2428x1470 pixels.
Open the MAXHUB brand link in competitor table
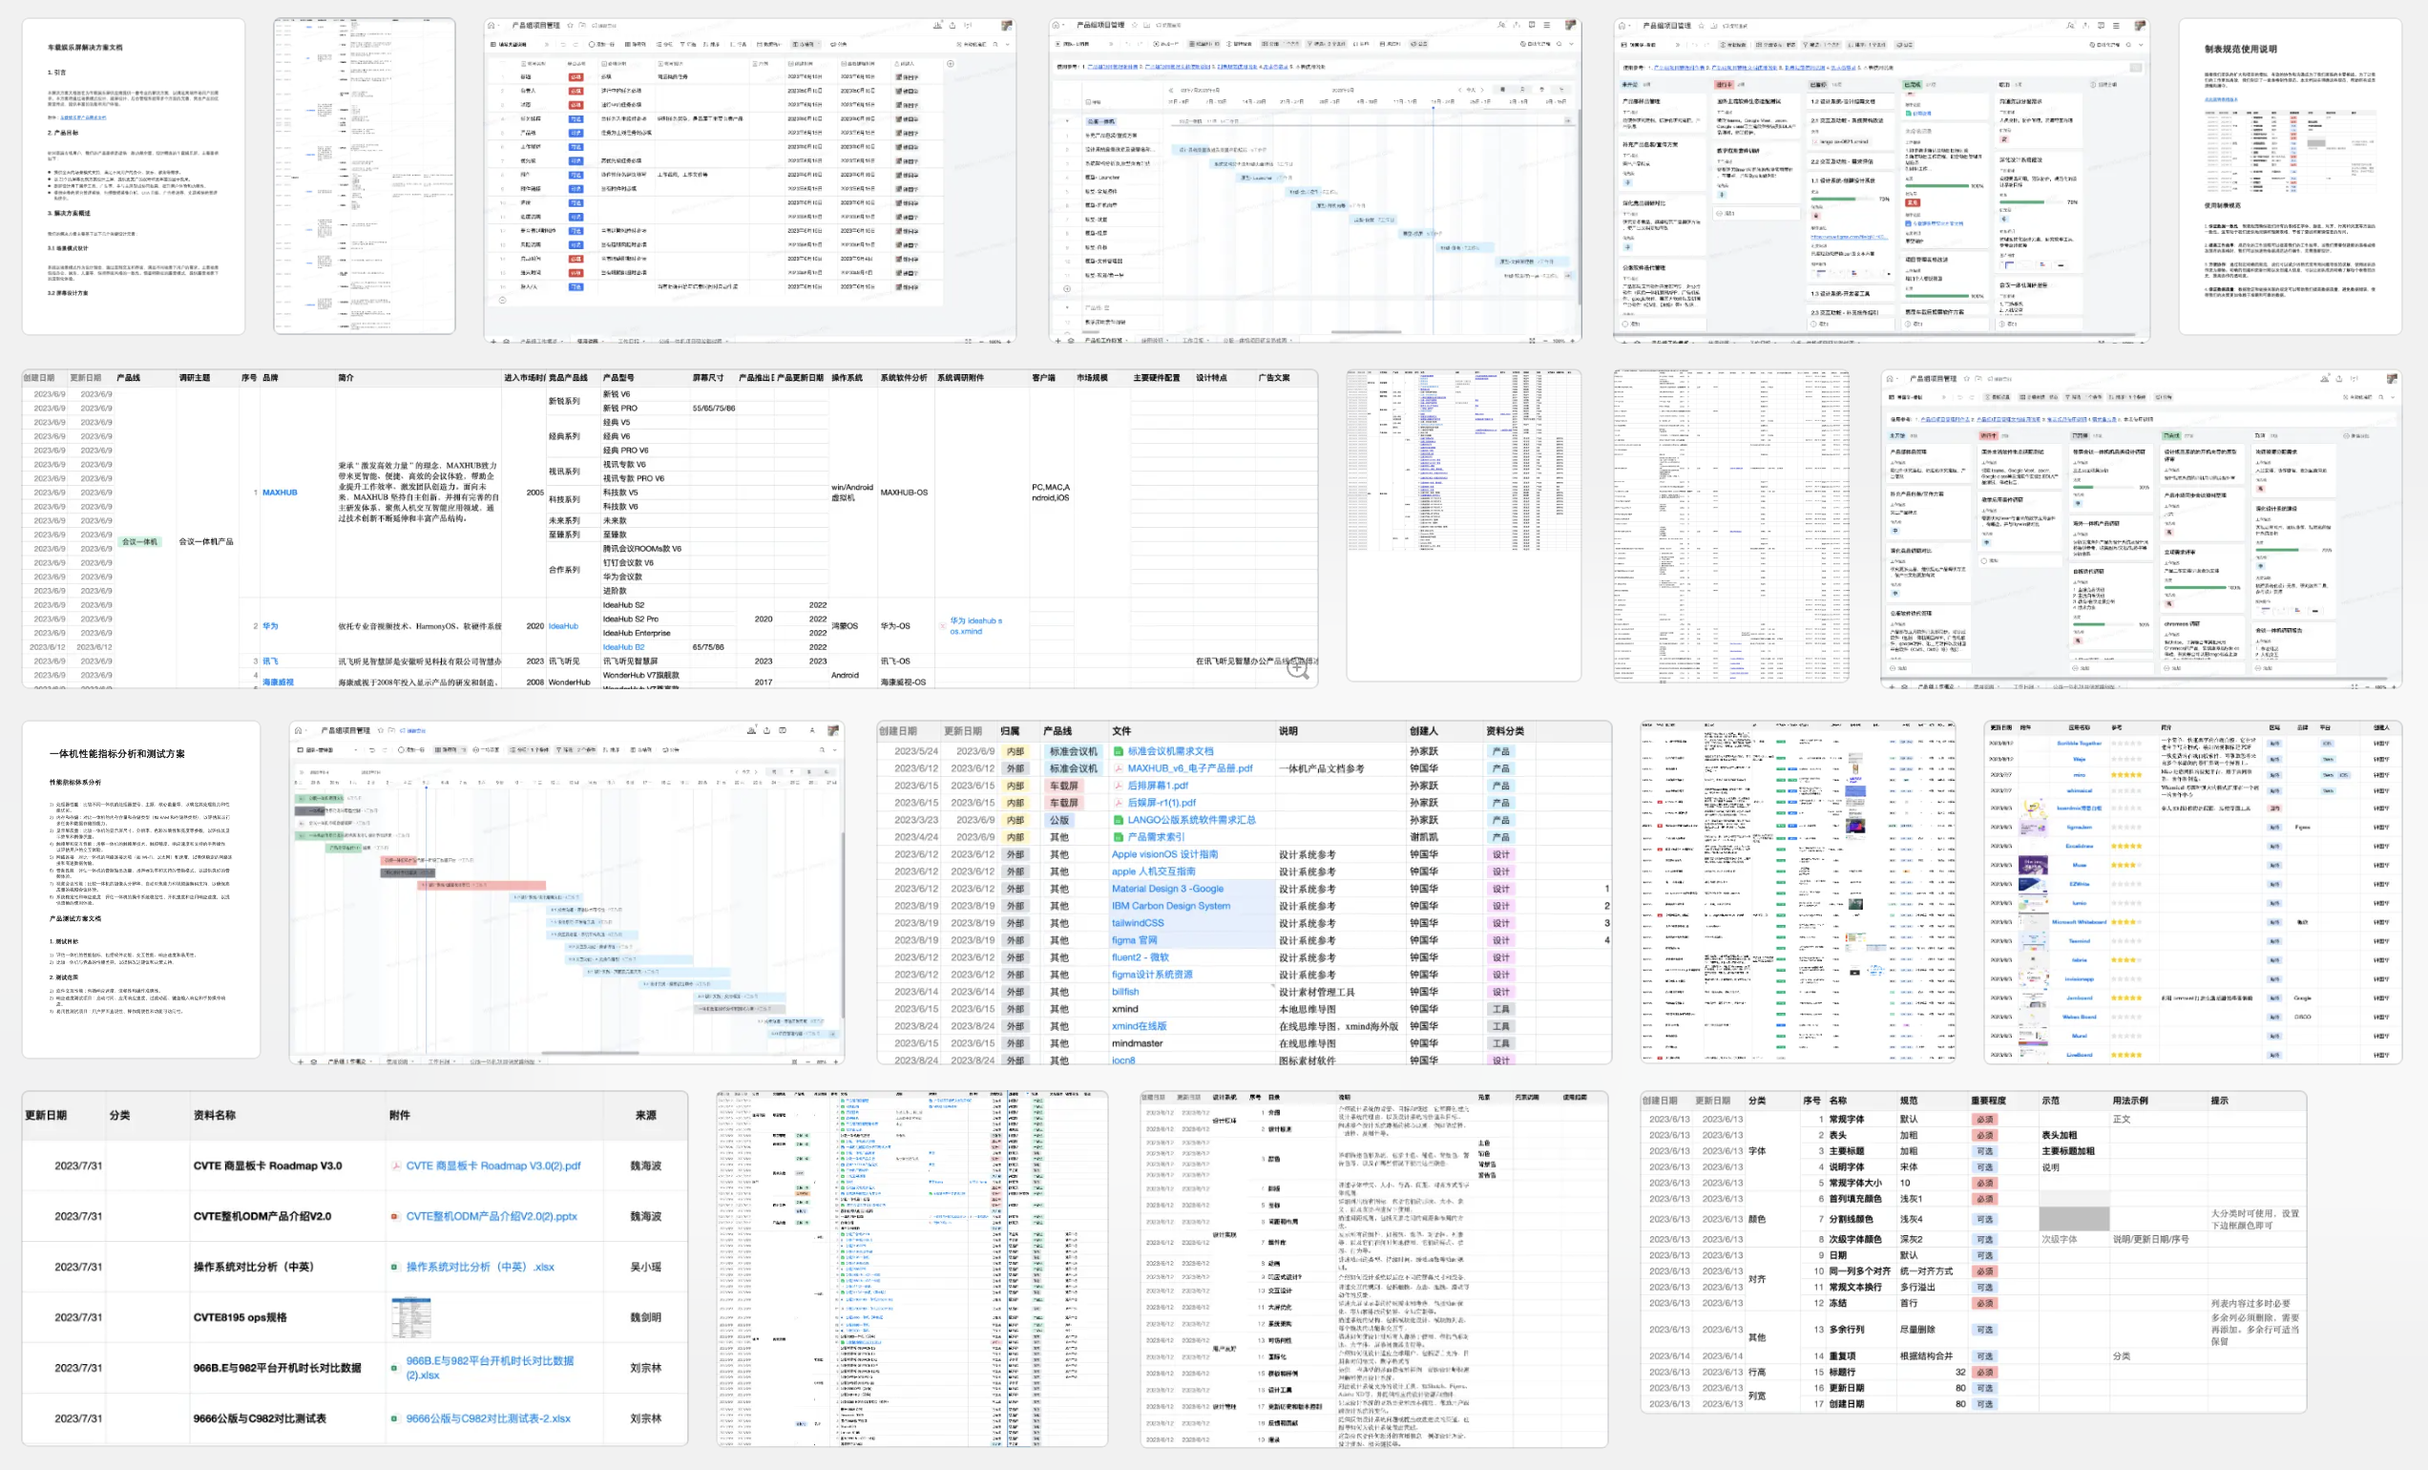pyautogui.click(x=279, y=493)
